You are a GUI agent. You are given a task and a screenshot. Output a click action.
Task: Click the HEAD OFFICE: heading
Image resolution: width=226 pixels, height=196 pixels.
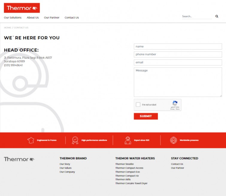pos(21,50)
